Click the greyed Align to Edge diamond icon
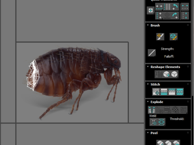This screenshot has height=145, width=194. coord(167,16)
